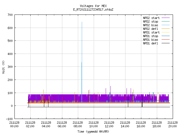Click the green NPD2 stop legend line
This screenshot has width=178, height=134.
(x=165, y=21)
